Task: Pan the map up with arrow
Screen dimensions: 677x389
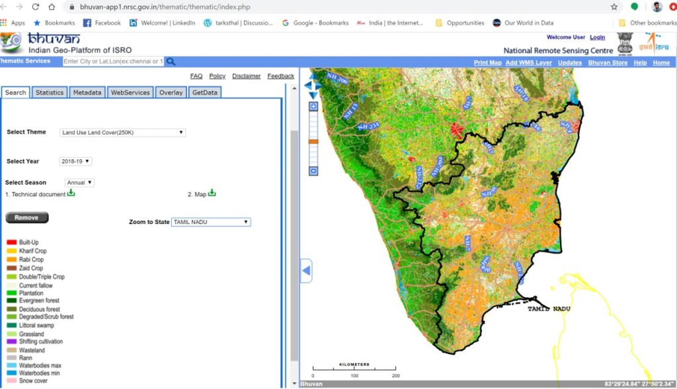Action: (x=313, y=75)
